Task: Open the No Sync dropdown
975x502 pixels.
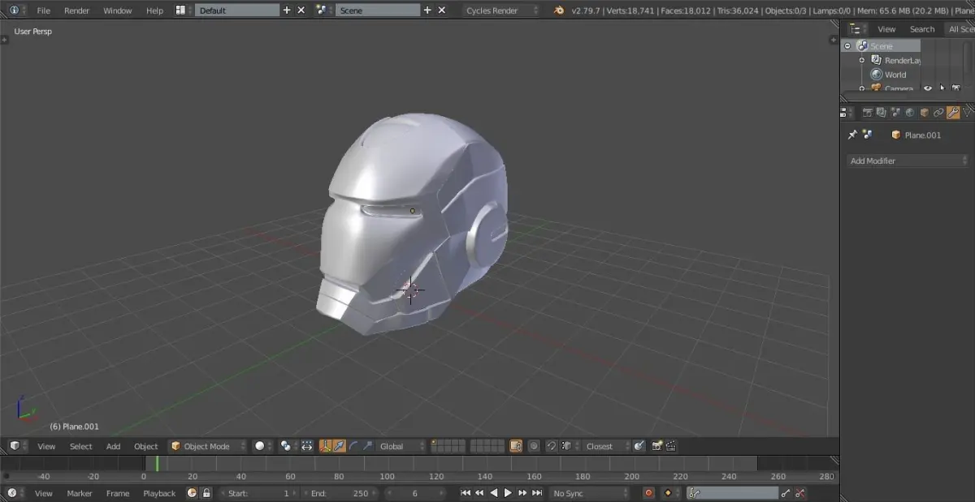Action: click(x=591, y=493)
